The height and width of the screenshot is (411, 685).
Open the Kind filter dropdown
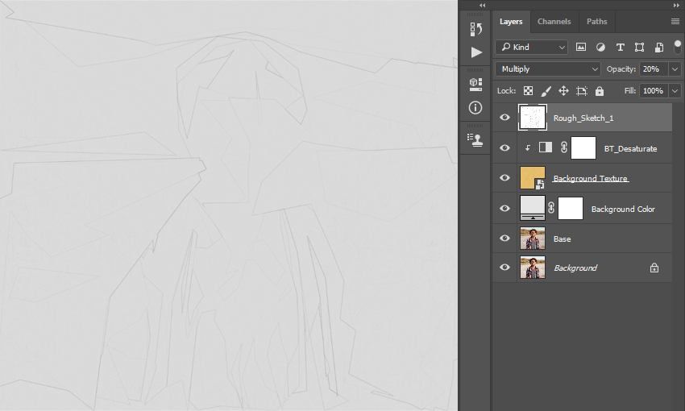pos(531,48)
